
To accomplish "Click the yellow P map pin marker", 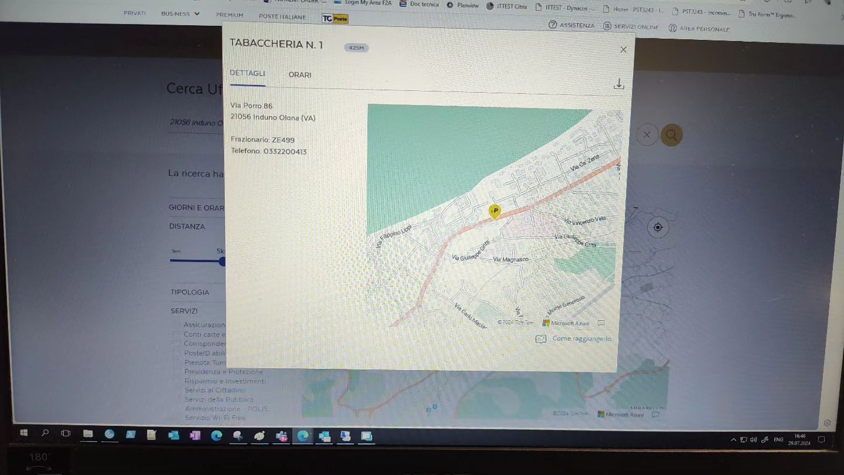I will point(495,212).
